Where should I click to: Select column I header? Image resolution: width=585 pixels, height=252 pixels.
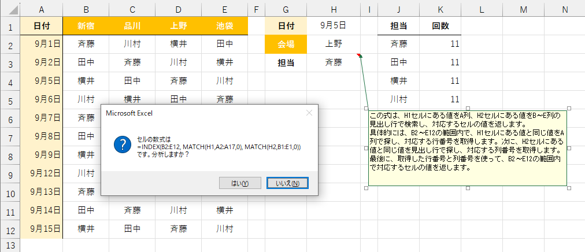(x=369, y=10)
